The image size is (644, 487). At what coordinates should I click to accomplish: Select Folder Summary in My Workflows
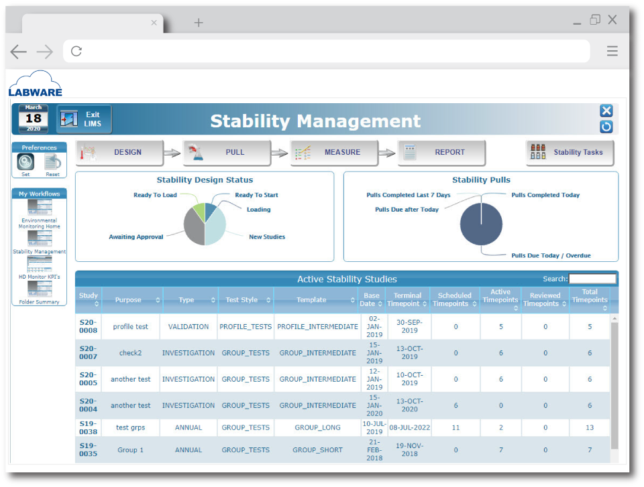(x=39, y=297)
